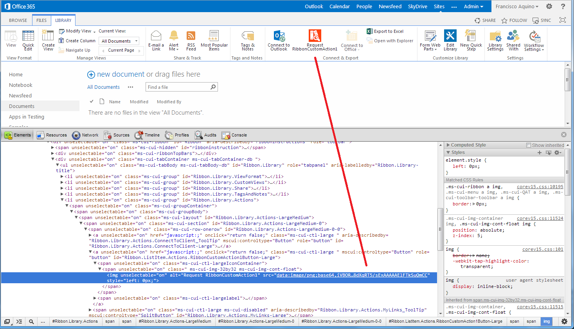Screen dimensions: 574x329
Task: Switch to the BROWSE ribbon tab
Action: coord(18,20)
